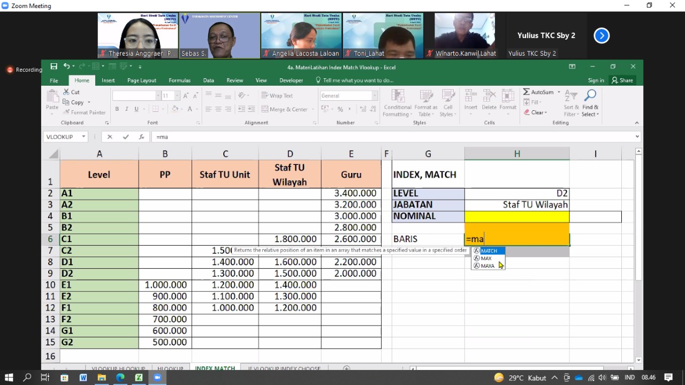The height and width of the screenshot is (385, 685).
Task: Expand the Name Box dropdown
Action: coord(83,137)
